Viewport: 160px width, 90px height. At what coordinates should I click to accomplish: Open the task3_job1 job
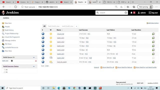pos(60,38)
